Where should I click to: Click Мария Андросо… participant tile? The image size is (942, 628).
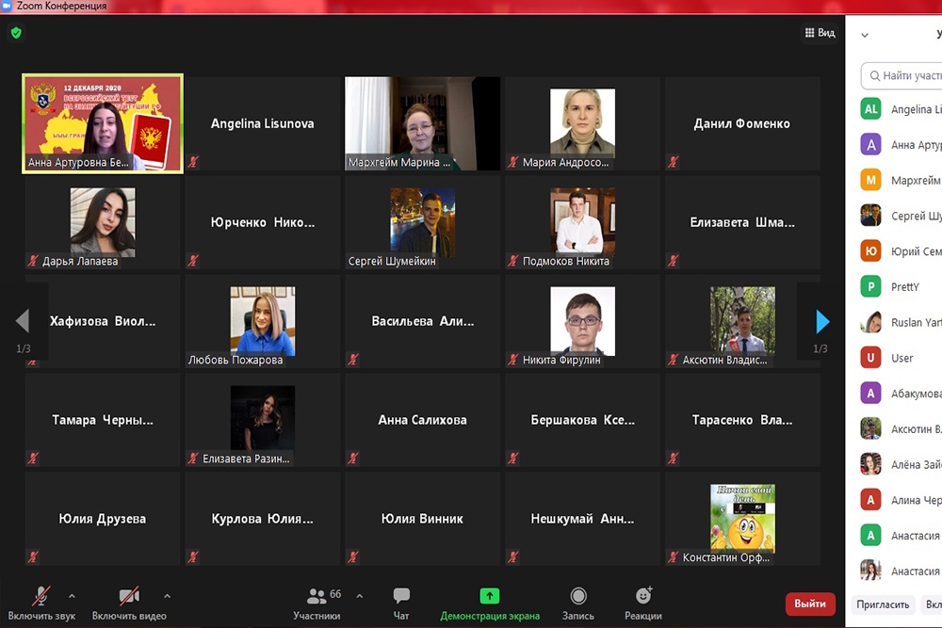pyautogui.click(x=583, y=123)
